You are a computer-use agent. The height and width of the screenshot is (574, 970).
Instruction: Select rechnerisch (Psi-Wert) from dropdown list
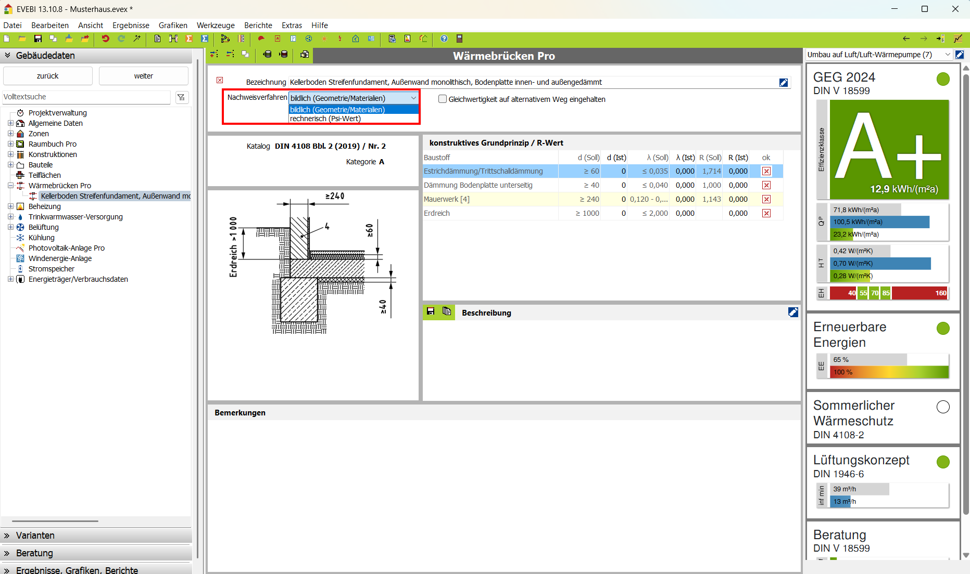click(x=325, y=119)
